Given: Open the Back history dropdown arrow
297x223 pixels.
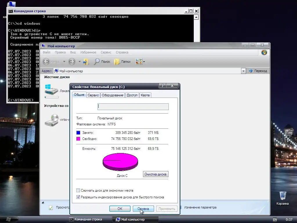Looking at the screenshot, I should tap(64, 62).
